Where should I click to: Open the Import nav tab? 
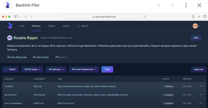66,26
